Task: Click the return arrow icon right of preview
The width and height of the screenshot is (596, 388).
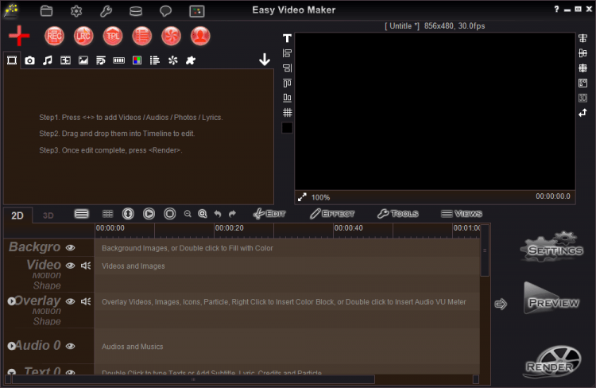Action: pyautogui.click(x=582, y=113)
